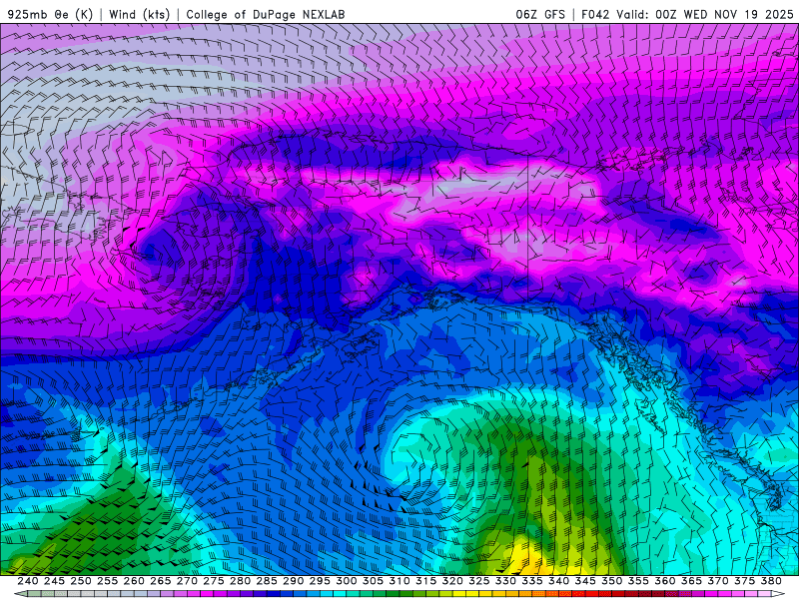
Task: Click the 355 color scale label
Action: point(638,581)
